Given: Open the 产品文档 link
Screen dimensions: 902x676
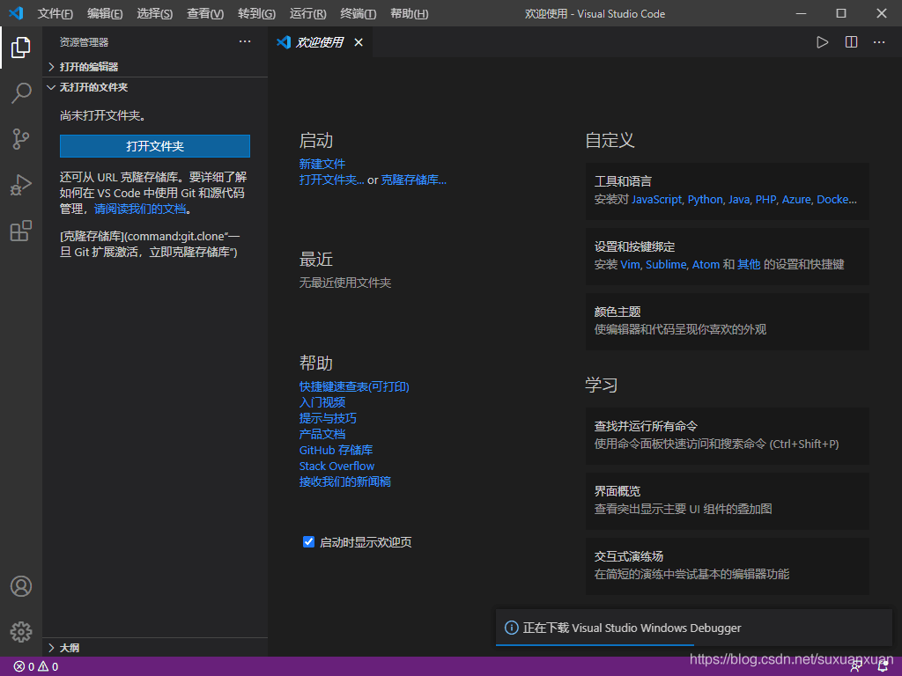Looking at the screenshot, I should [322, 434].
